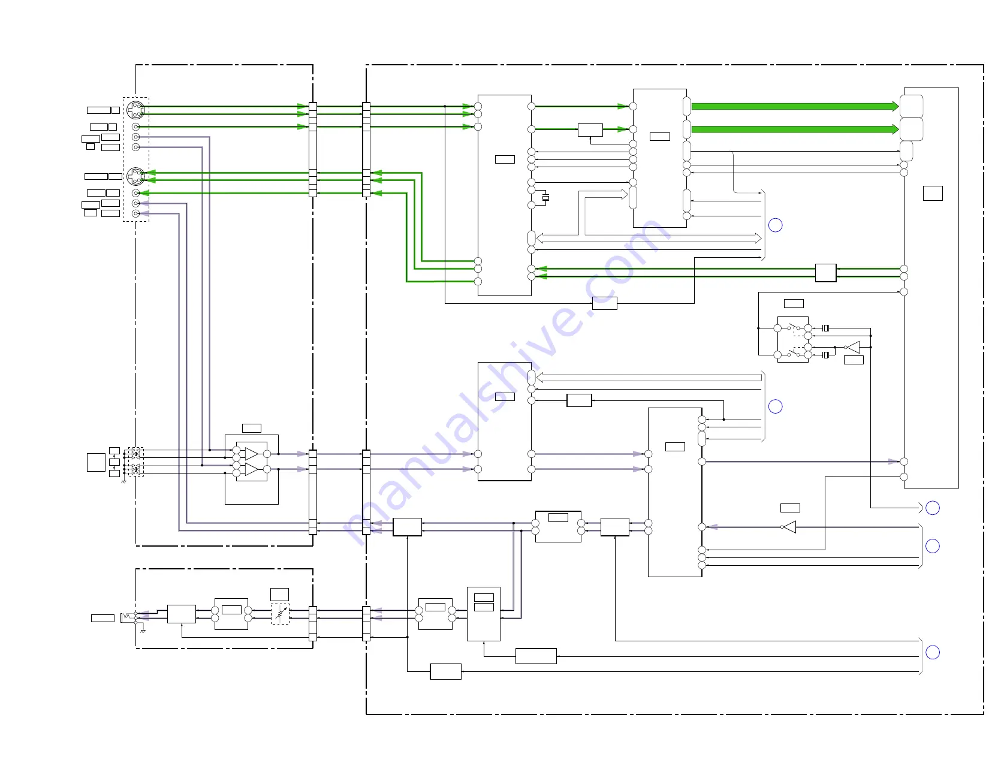This screenshot has width=1007, height=757.
Task: Select the lower thick green bus arrow
Action: [x=795, y=129]
